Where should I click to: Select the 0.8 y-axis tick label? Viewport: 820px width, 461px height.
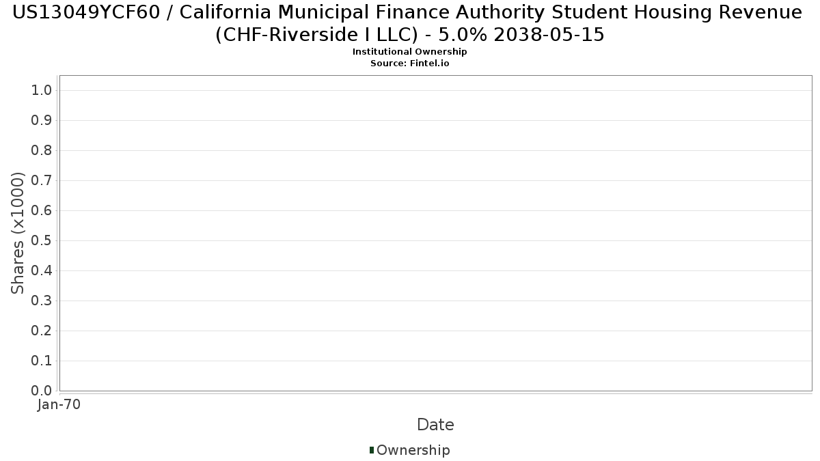click(x=42, y=151)
